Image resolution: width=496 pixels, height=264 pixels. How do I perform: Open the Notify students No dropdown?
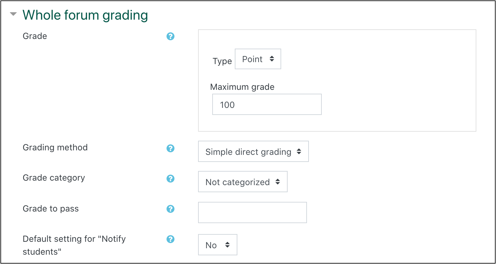(x=217, y=245)
